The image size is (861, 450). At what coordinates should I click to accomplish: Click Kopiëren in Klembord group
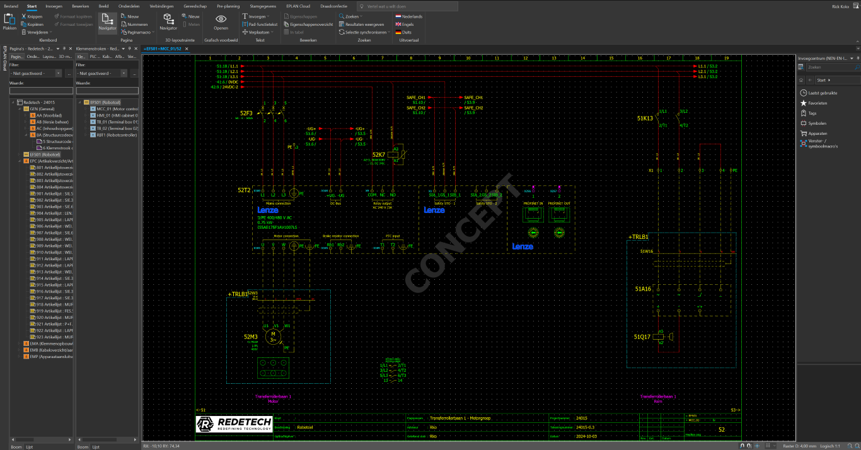(x=32, y=24)
